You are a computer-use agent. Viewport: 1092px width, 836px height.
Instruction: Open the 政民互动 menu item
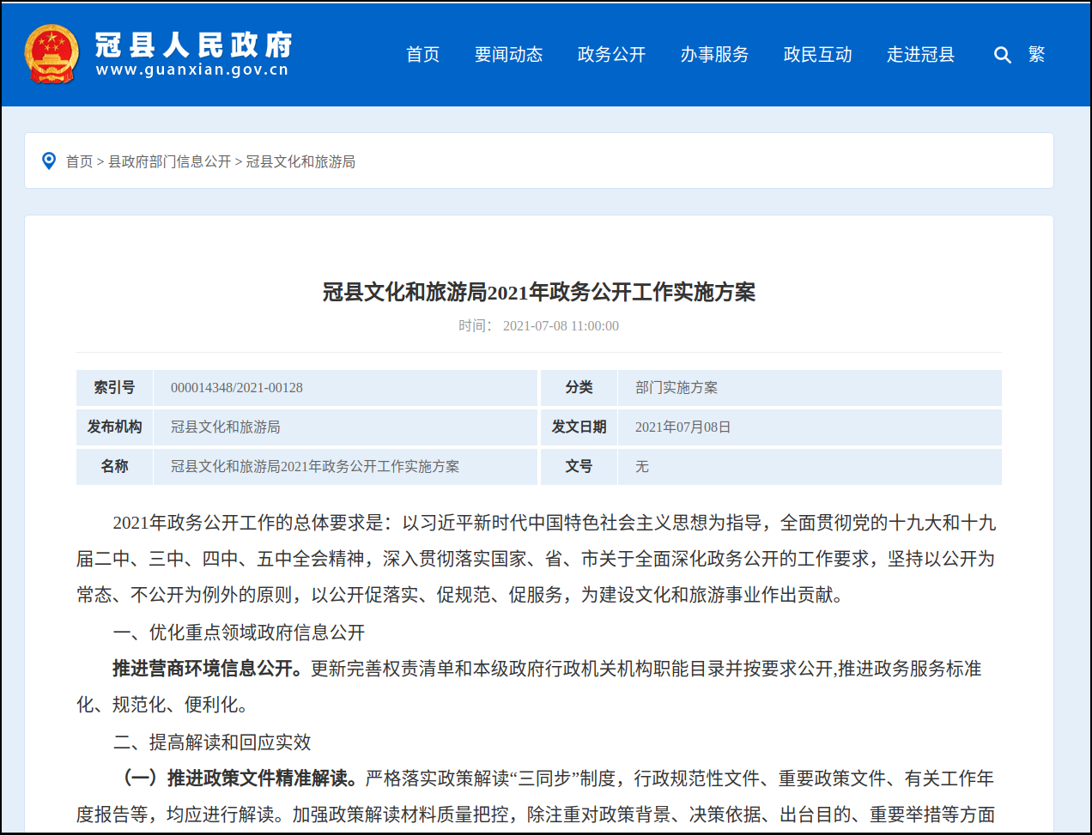point(817,54)
